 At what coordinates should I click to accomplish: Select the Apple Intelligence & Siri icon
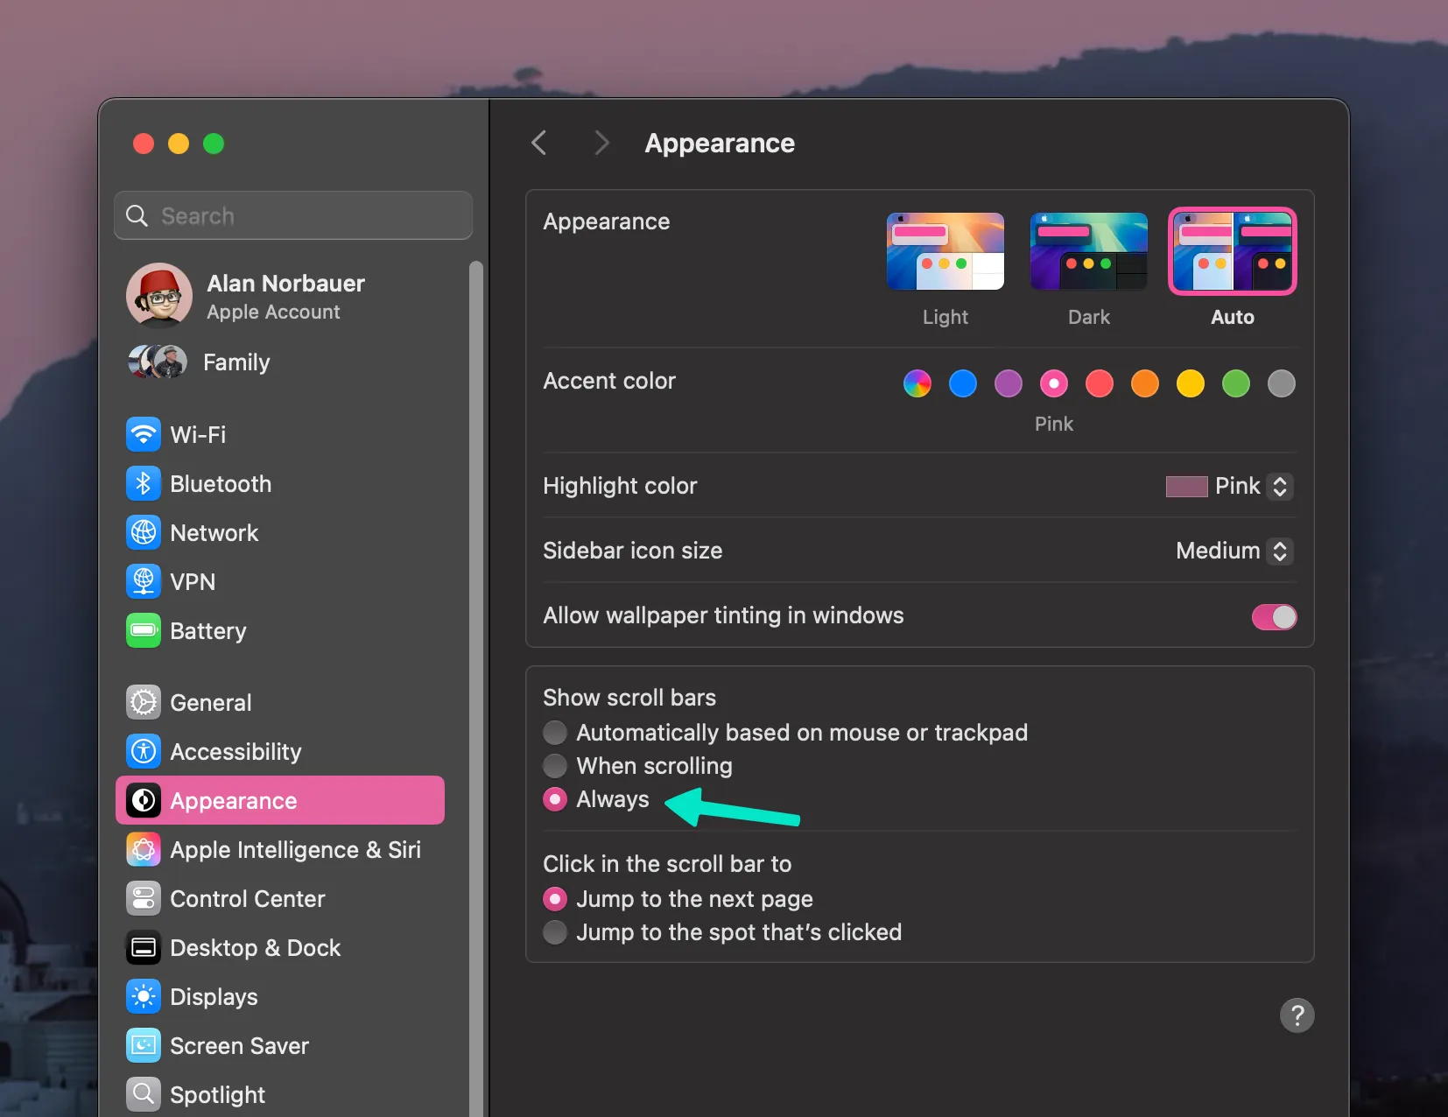144,849
